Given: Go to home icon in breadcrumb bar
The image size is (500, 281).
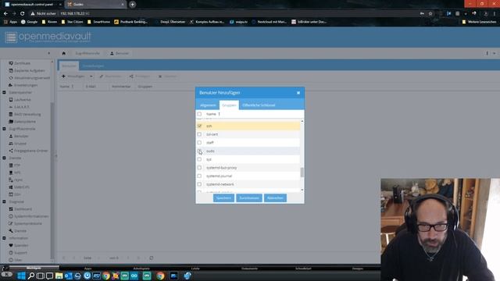Looking at the screenshot, I should coord(64,53).
